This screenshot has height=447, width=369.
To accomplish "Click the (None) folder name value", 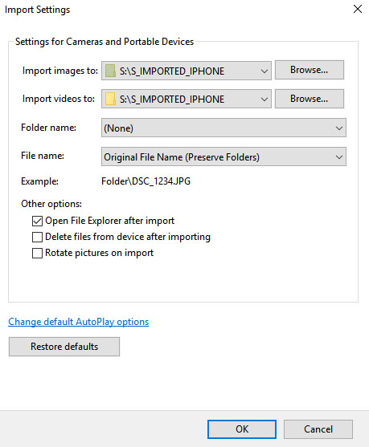I will [x=118, y=128].
